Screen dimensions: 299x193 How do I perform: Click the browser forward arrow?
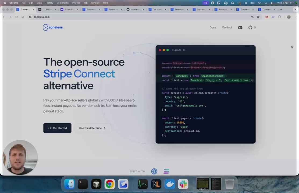coord(10,17)
